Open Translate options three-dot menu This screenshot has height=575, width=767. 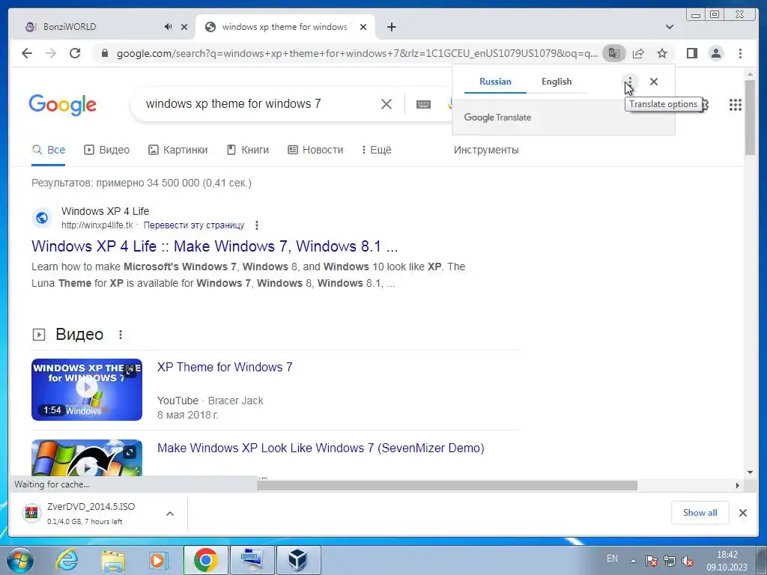[629, 82]
